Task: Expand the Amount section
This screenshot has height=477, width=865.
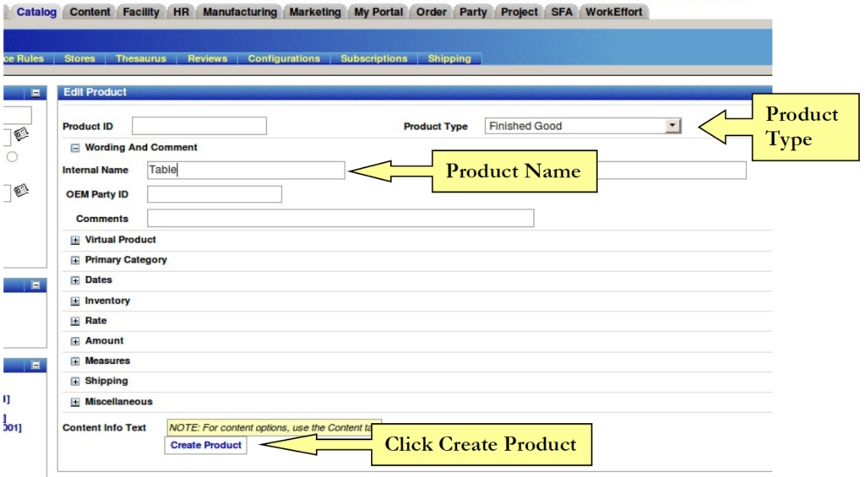Action: click(x=75, y=341)
